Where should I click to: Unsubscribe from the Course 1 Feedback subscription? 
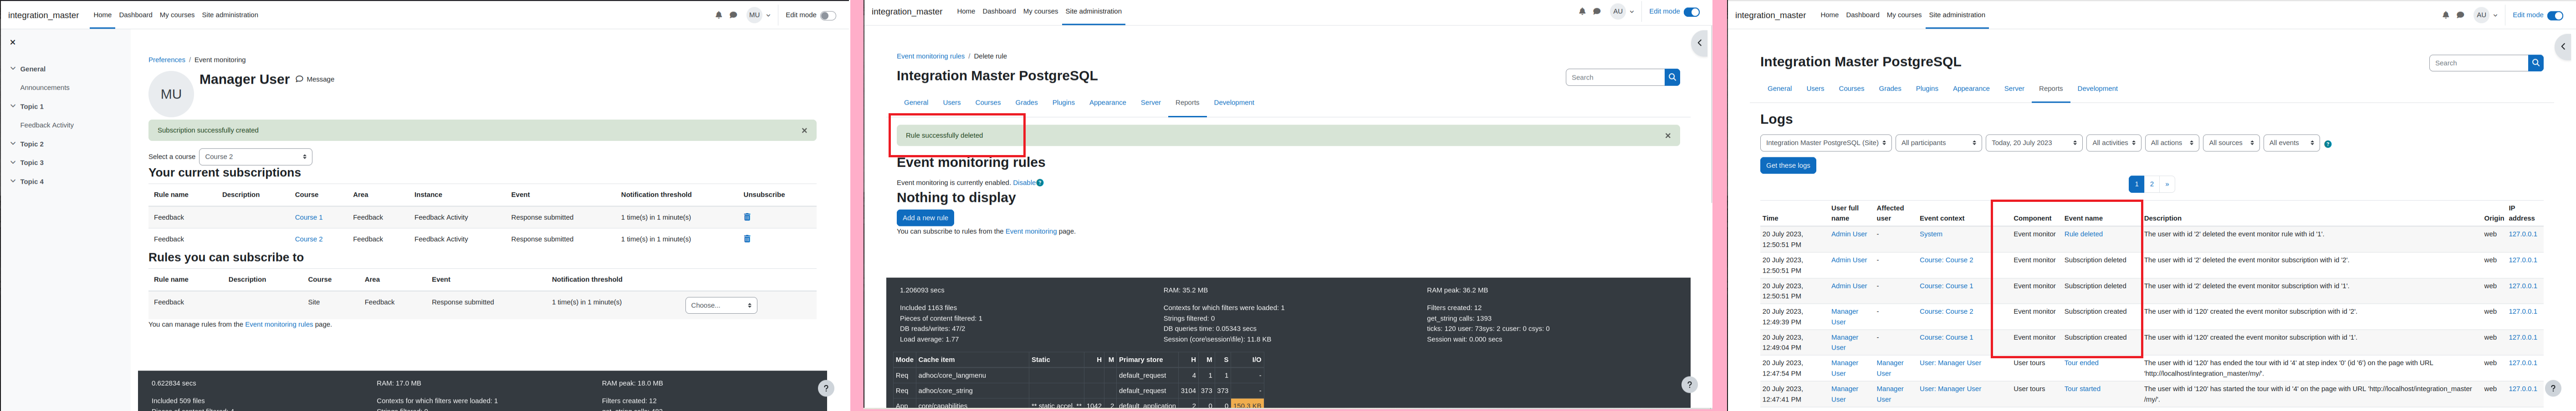coord(747,217)
